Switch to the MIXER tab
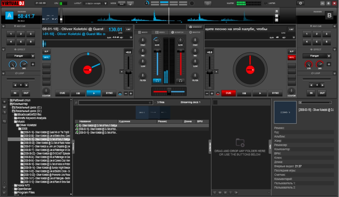Viewport: 339px width, 197px height. [x=143, y=32]
